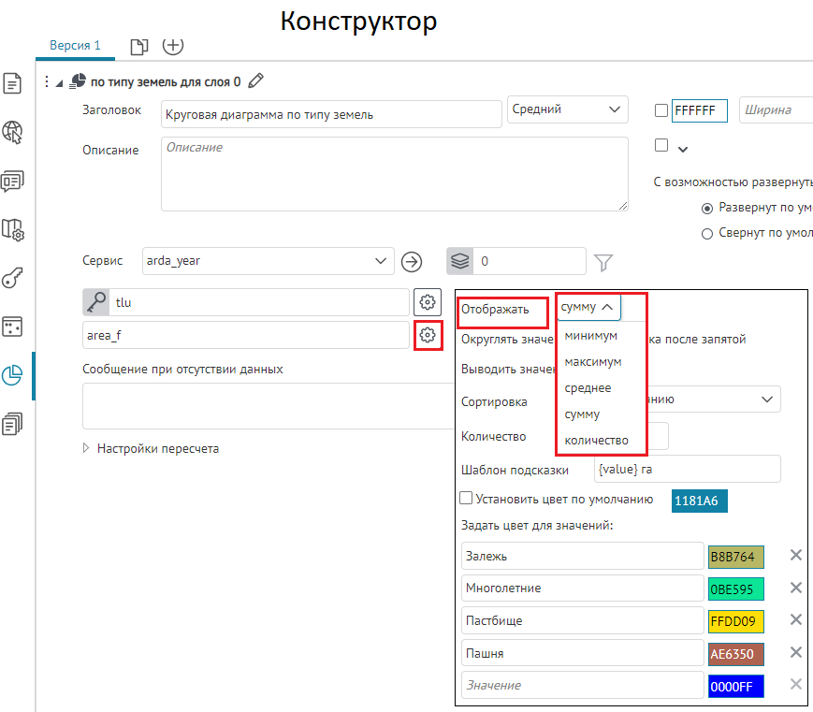Enable the FFFFFF background color checkbox
The image size is (813, 712).
[661, 110]
